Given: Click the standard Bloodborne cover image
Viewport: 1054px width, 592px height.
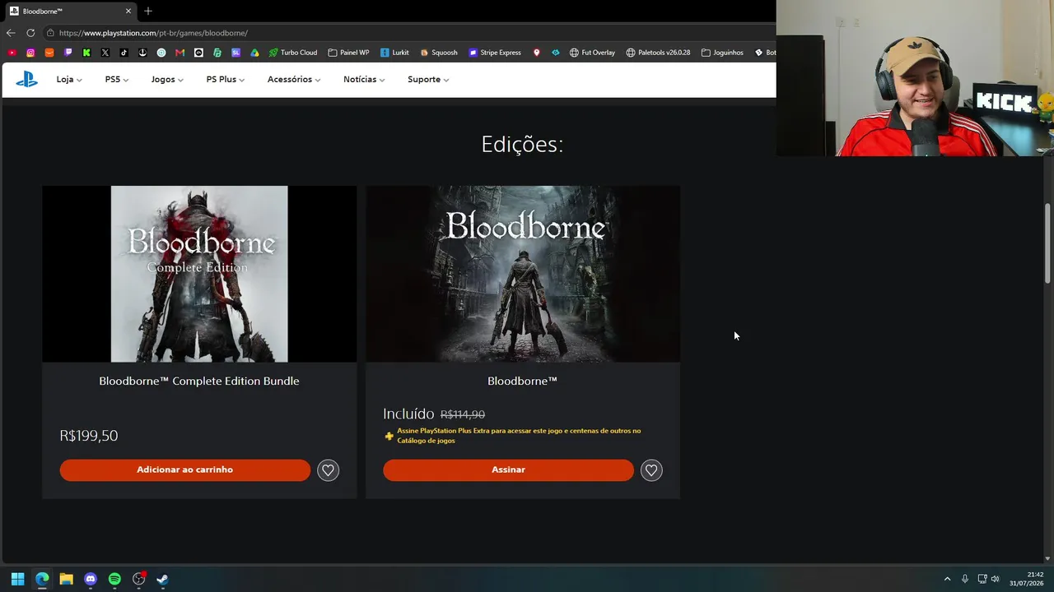Looking at the screenshot, I should pyautogui.click(x=523, y=274).
